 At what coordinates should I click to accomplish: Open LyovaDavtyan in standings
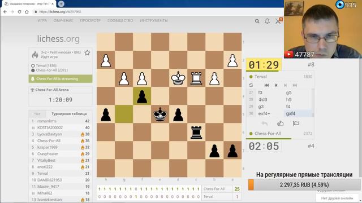point(49,134)
